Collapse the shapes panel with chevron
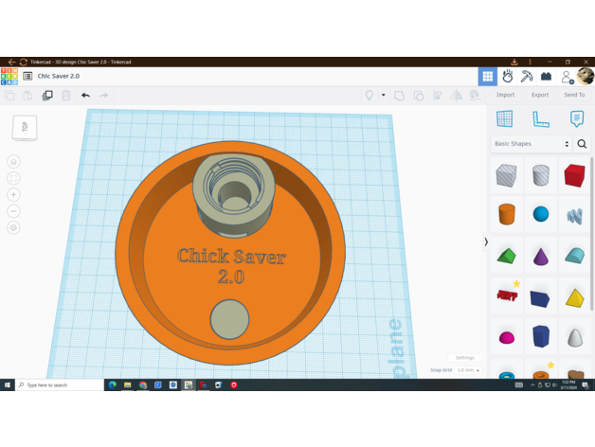This screenshot has width=595, height=447. tap(486, 241)
